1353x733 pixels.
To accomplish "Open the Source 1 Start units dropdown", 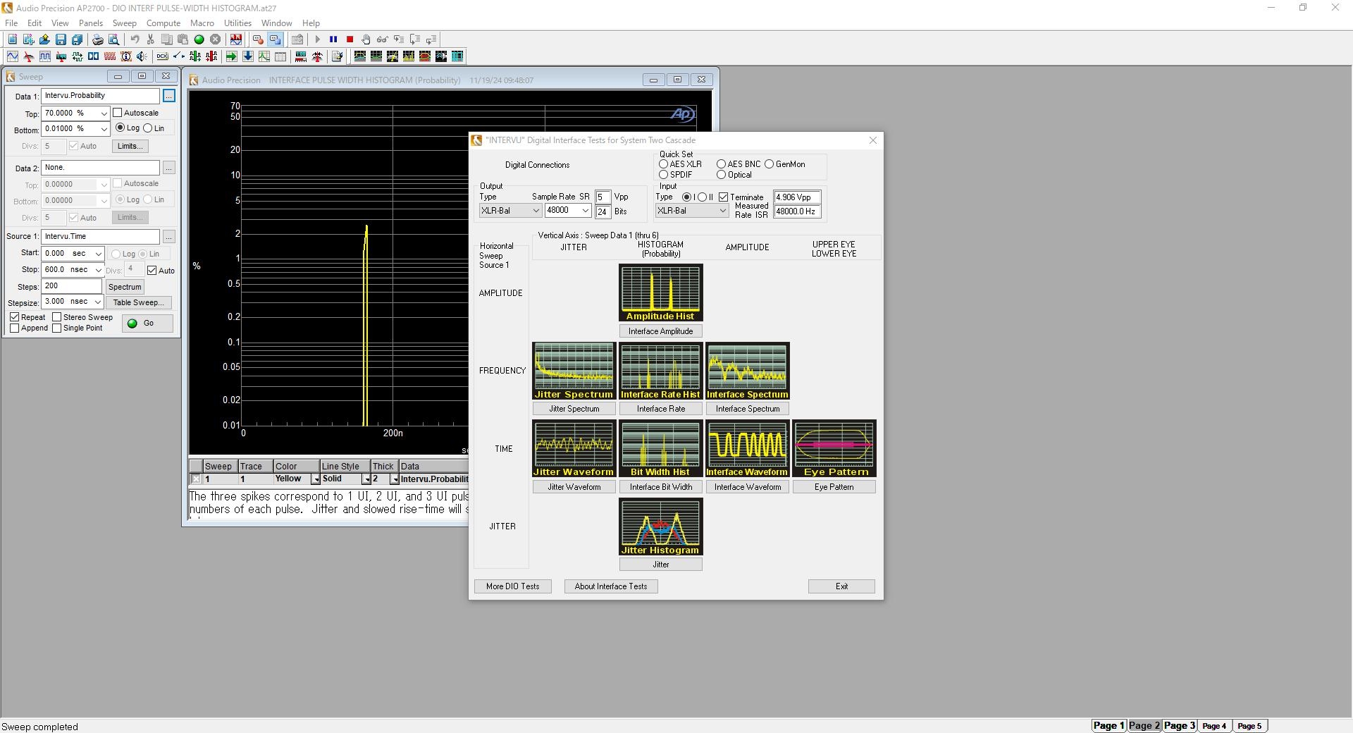I will click(x=99, y=254).
